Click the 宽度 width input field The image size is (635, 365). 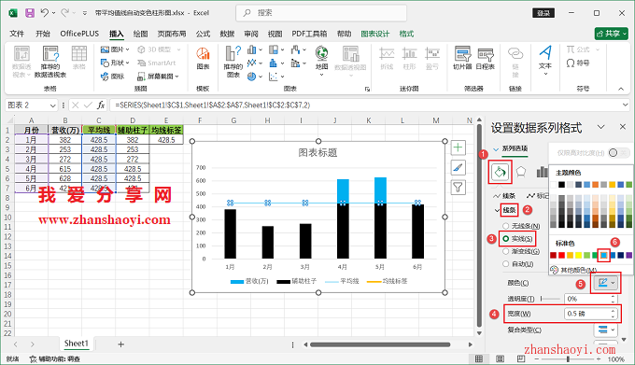tap(591, 314)
